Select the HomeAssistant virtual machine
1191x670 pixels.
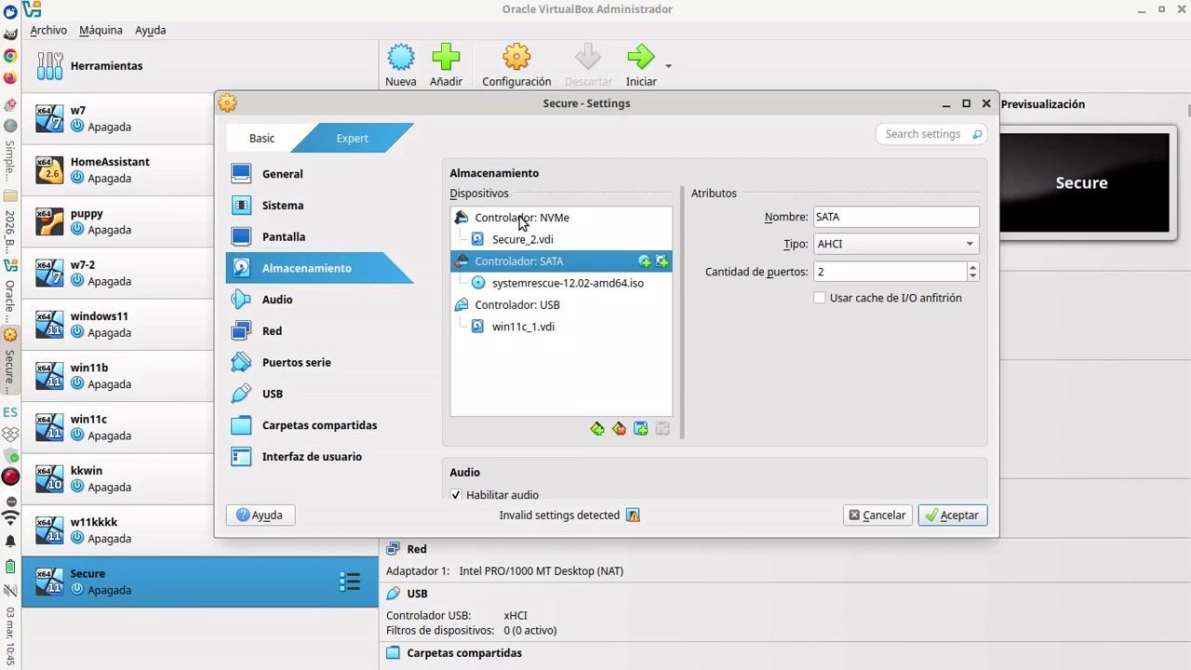pyautogui.click(x=118, y=169)
